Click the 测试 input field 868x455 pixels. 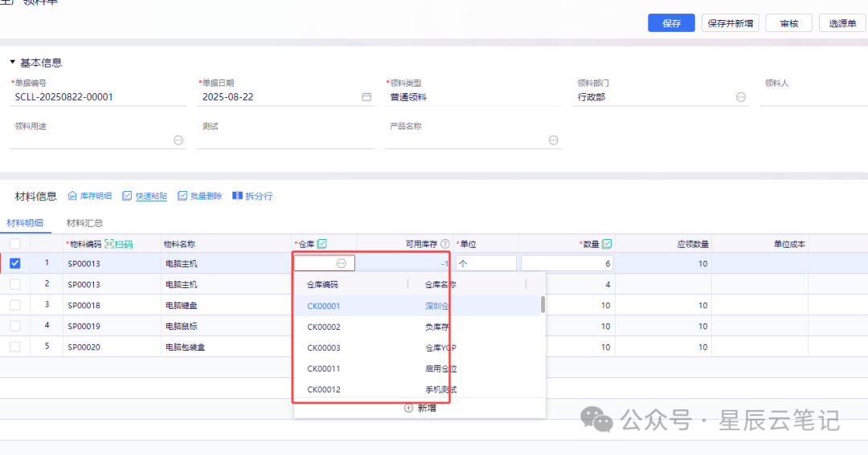pos(285,140)
